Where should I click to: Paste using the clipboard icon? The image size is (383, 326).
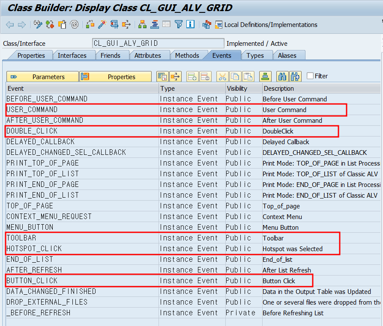click(x=248, y=77)
